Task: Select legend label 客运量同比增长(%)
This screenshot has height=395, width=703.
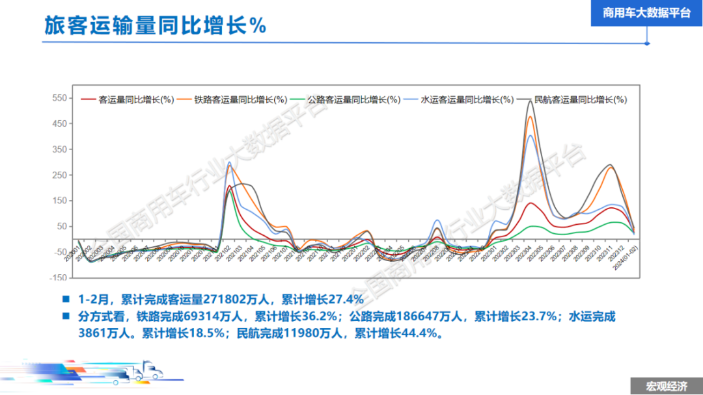Action: 136,100
